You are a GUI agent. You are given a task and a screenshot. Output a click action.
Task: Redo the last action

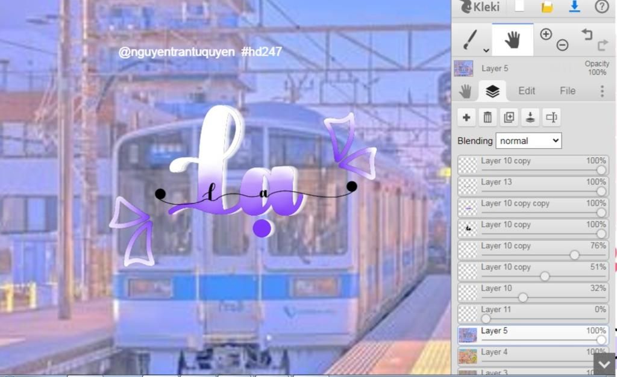point(603,45)
